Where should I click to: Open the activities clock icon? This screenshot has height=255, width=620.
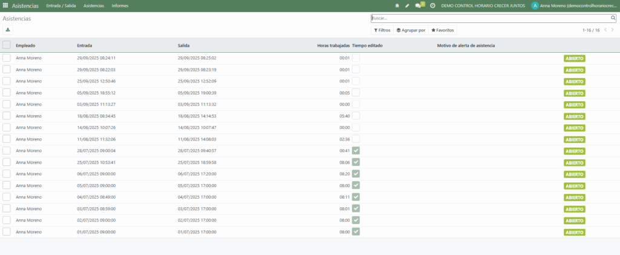pos(432,5)
